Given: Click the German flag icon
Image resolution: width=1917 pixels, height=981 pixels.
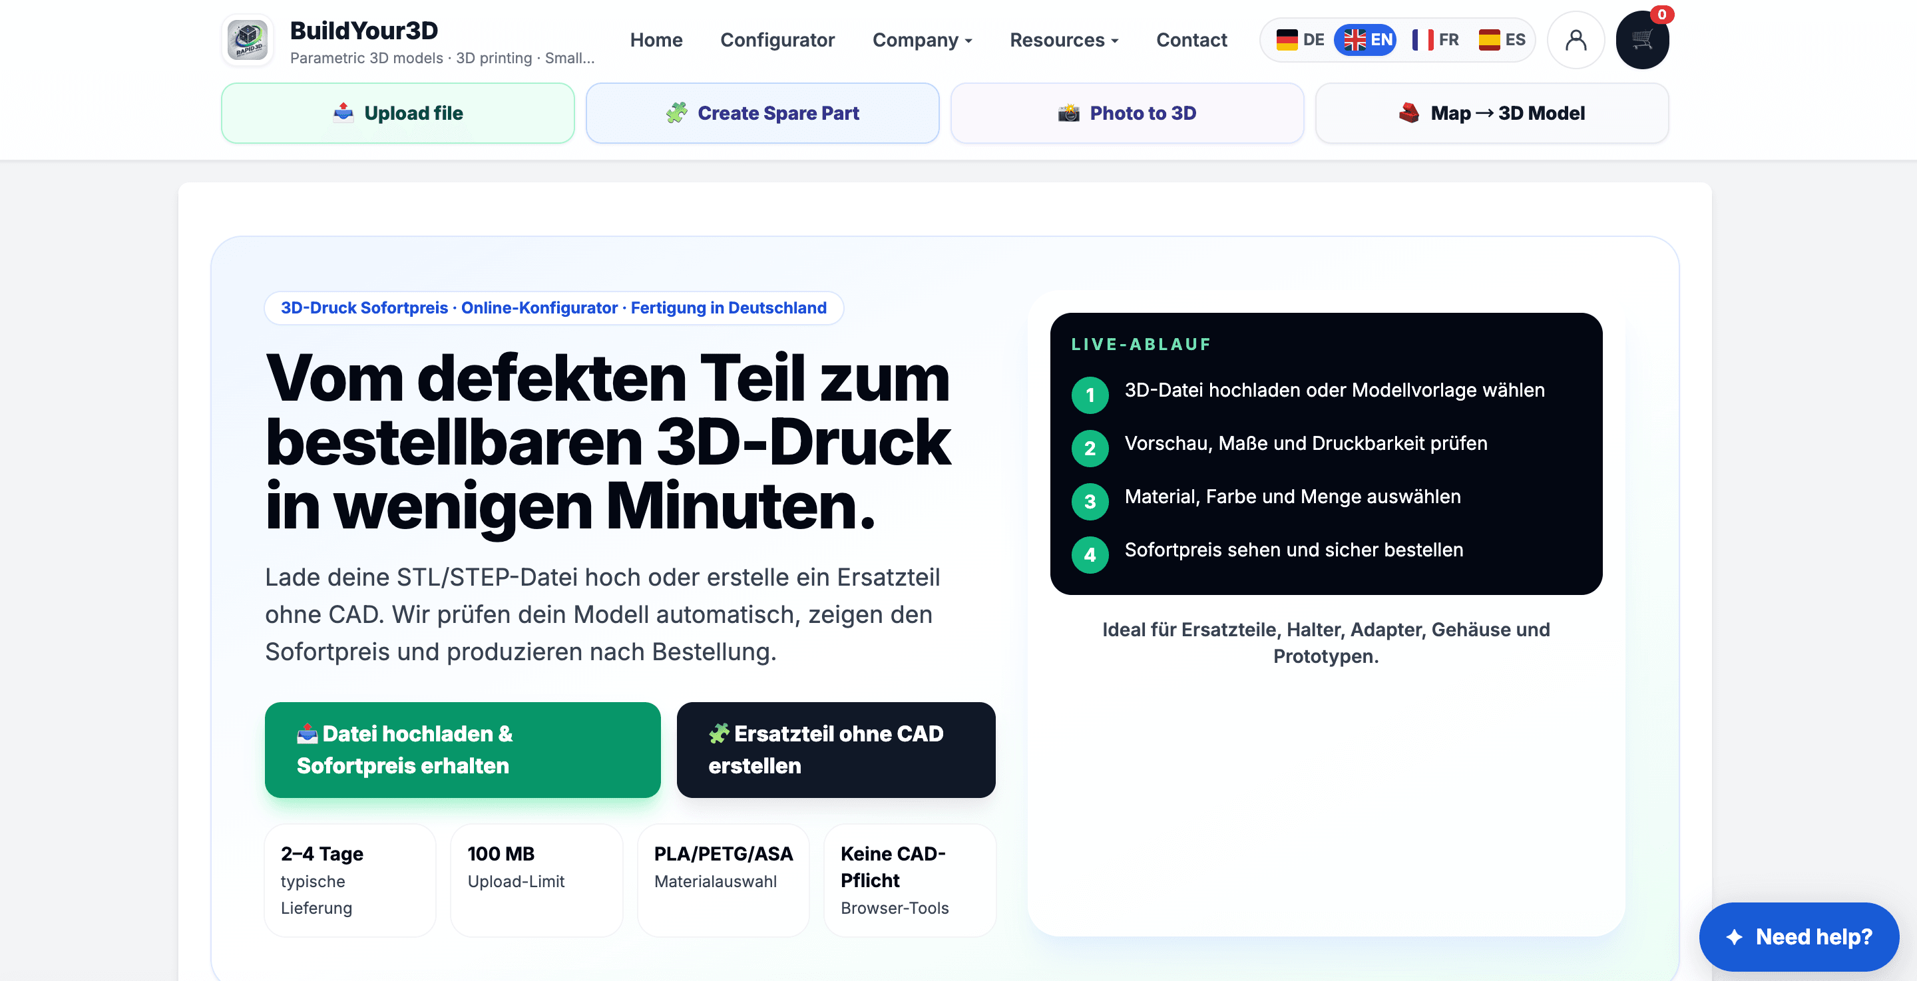Looking at the screenshot, I should click(x=1287, y=39).
